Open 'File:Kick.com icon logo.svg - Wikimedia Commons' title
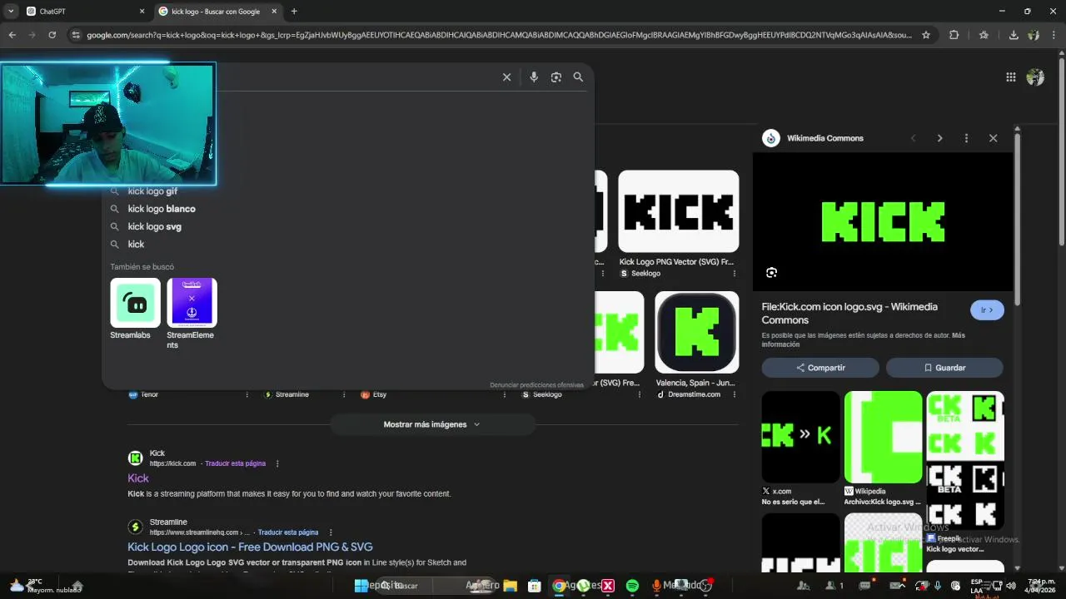This screenshot has height=599, width=1066. pyautogui.click(x=849, y=313)
